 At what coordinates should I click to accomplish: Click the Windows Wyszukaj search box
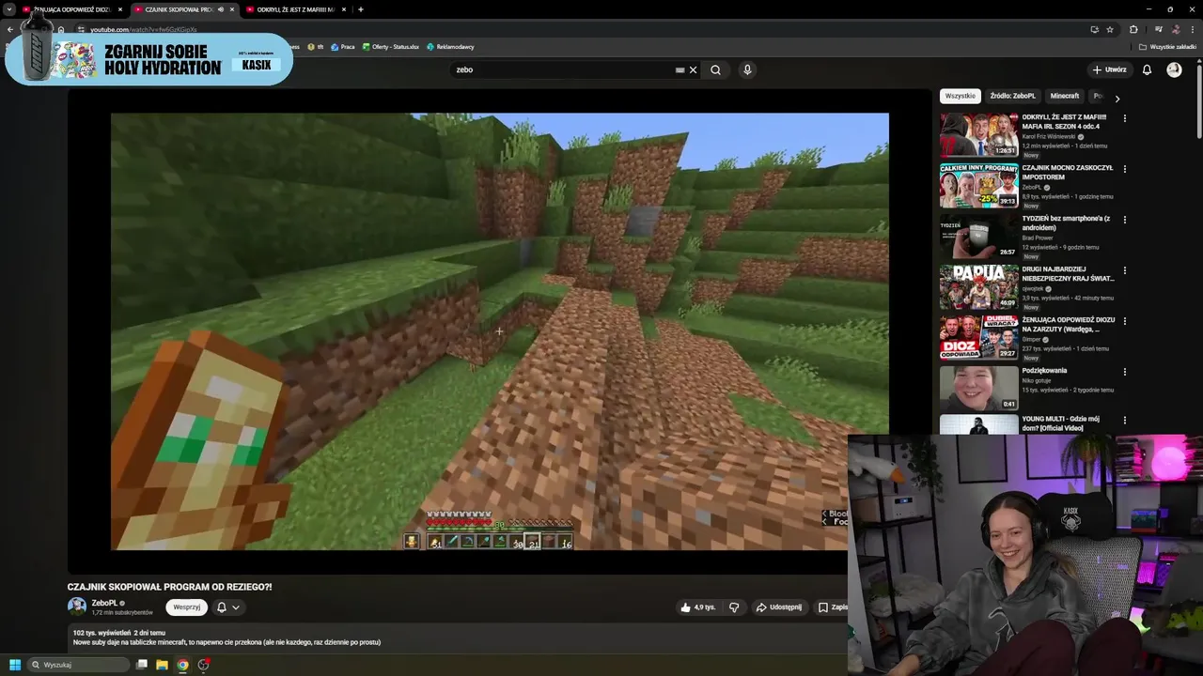pos(78,665)
